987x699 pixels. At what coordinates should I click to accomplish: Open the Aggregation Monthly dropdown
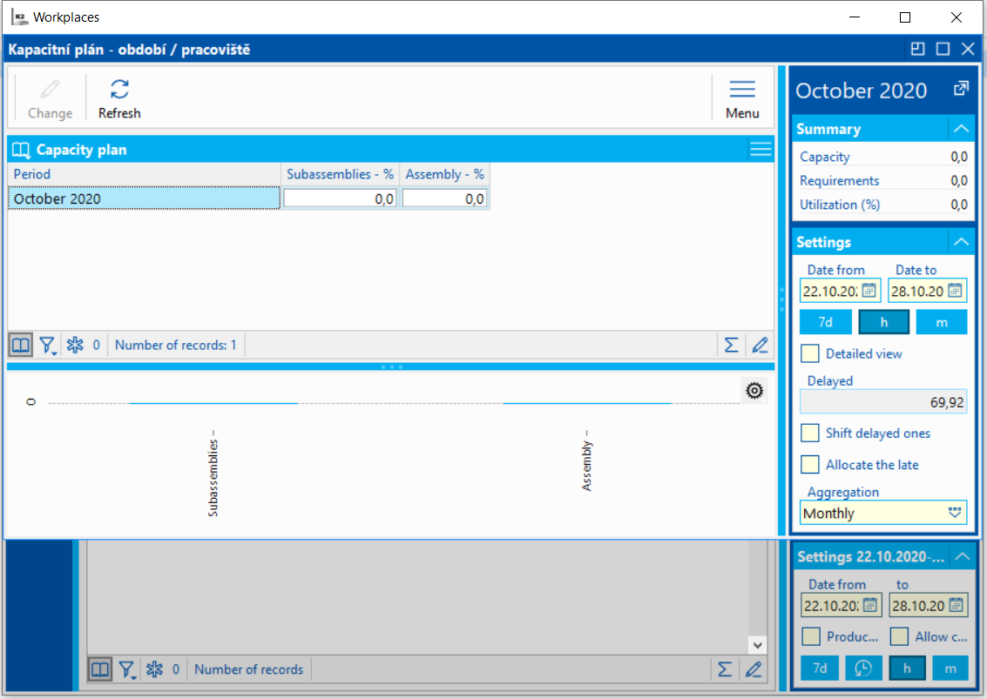click(x=955, y=512)
